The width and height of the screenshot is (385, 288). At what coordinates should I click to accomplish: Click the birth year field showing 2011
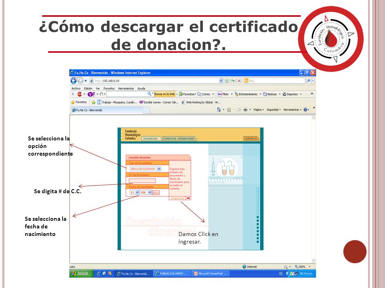(156, 193)
